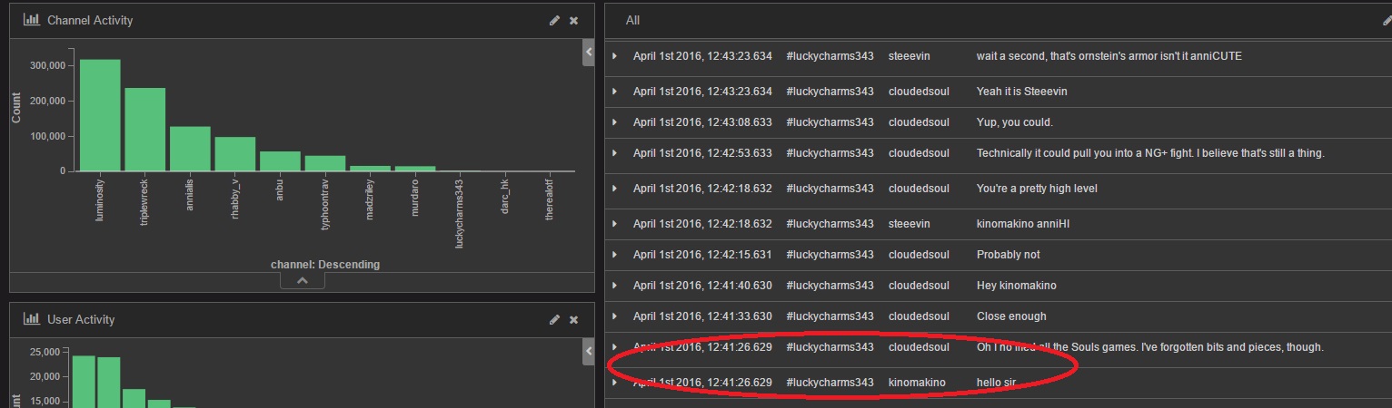The width and height of the screenshot is (1392, 408).
Task: Expand the "wait a second" steeevin message row
Action: tap(615, 56)
